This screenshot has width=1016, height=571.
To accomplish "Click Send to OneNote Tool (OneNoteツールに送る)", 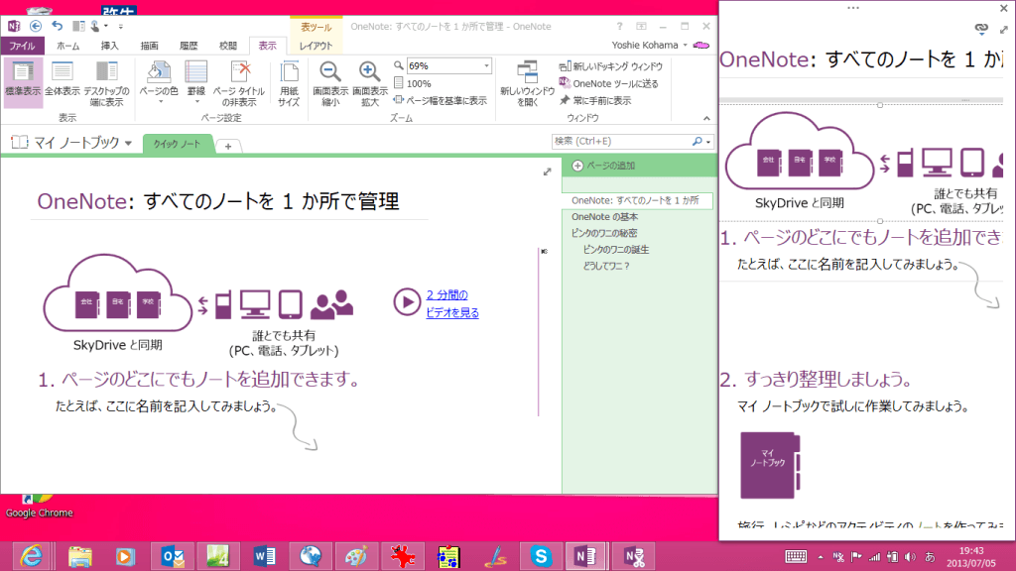I will coord(609,83).
